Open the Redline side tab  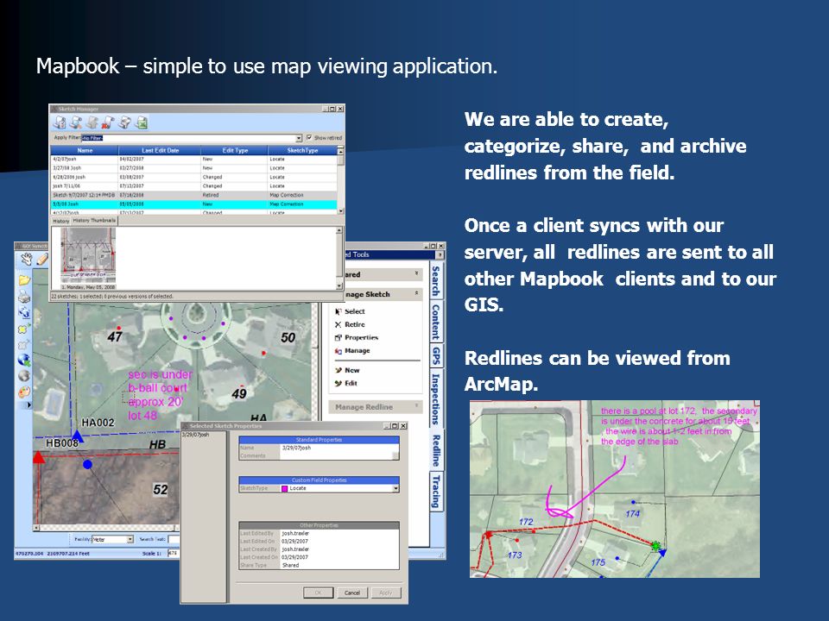435,450
